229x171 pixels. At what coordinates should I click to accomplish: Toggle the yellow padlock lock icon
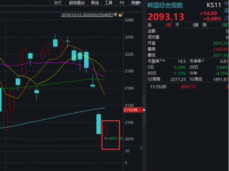point(120,15)
